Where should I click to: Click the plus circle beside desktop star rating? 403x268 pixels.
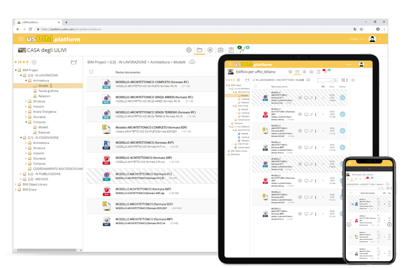click(x=34, y=62)
